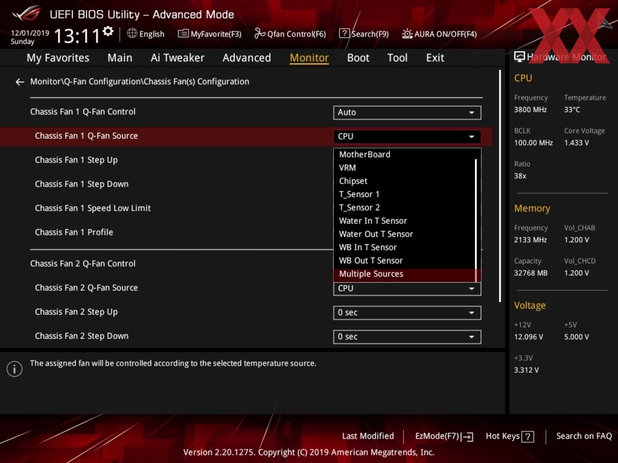618x463 pixels.
Task: Select Chassis Fan 2 Q-Fan Control row
Action: [x=83, y=264]
